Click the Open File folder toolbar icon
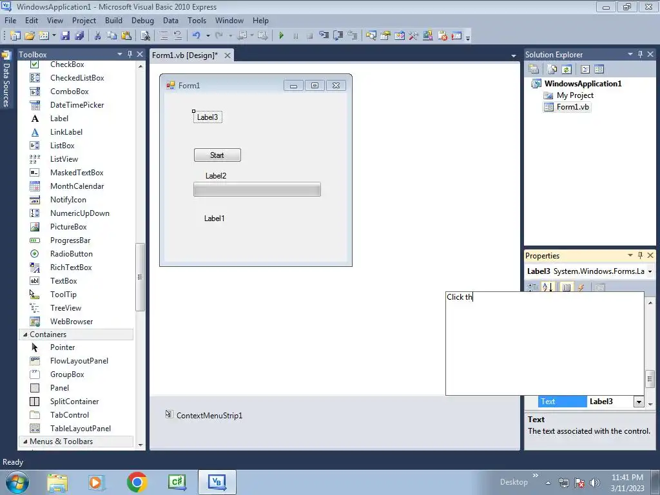Image resolution: width=660 pixels, height=495 pixels. (30, 36)
